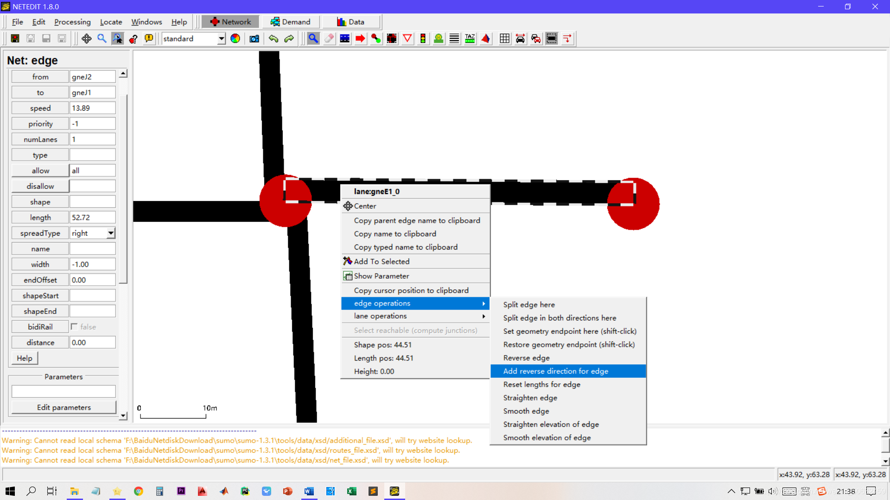Click the speed value input field

[x=92, y=108]
